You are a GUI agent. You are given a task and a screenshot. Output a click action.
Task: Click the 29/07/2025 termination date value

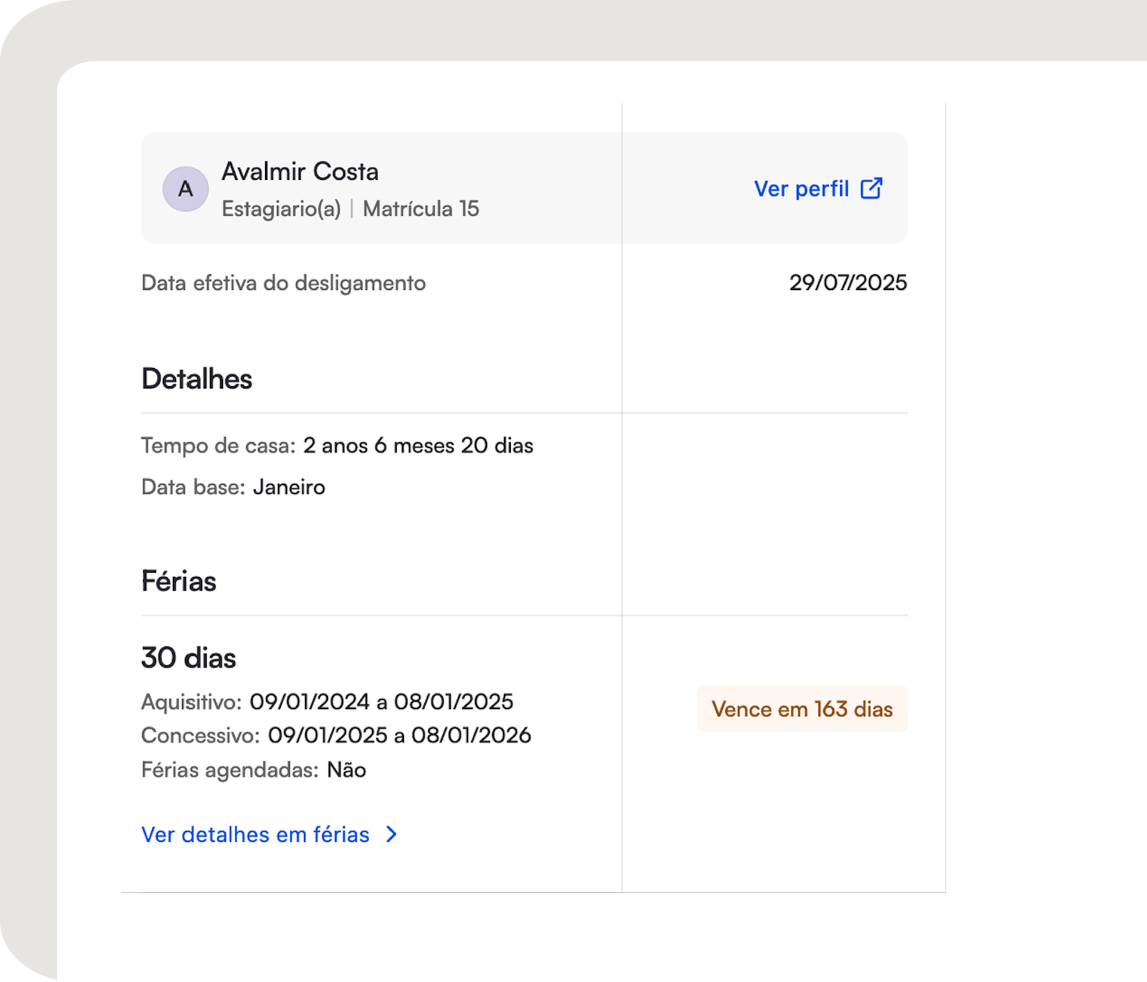point(848,283)
